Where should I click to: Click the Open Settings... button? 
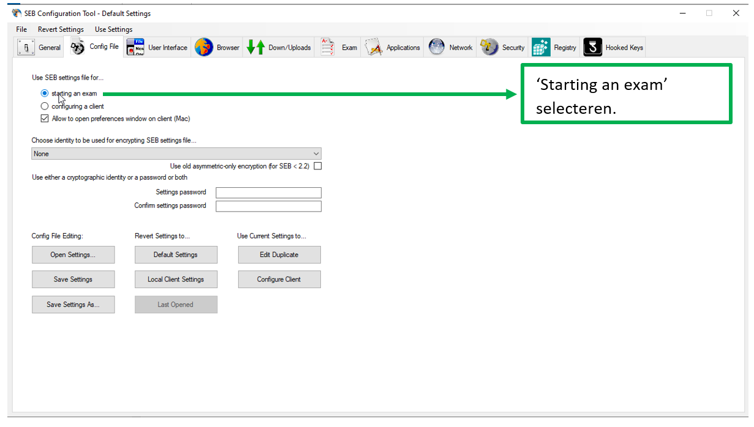pyautogui.click(x=73, y=254)
